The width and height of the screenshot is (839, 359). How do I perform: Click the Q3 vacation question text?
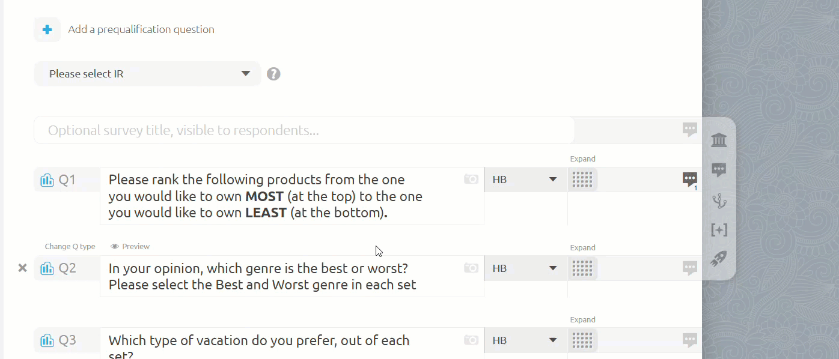click(259, 343)
